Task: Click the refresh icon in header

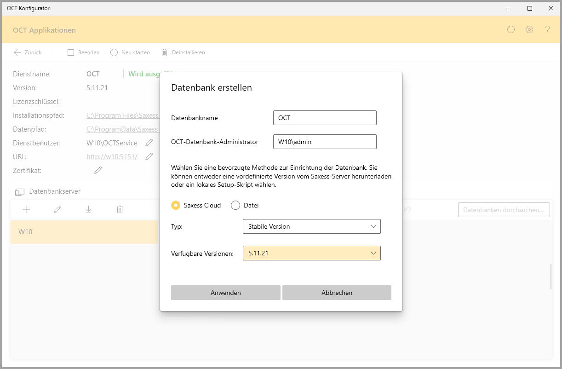Action: [510, 30]
